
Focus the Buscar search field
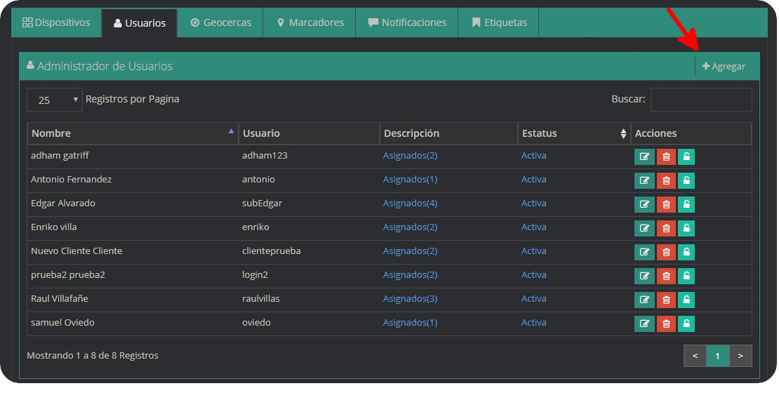pyautogui.click(x=701, y=100)
